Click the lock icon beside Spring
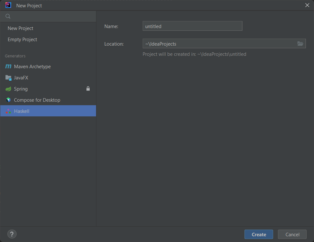 pyautogui.click(x=88, y=88)
